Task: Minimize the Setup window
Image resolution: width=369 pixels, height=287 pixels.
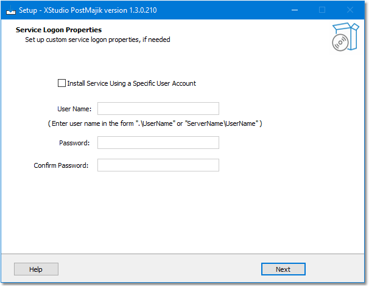Action: point(295,10)
